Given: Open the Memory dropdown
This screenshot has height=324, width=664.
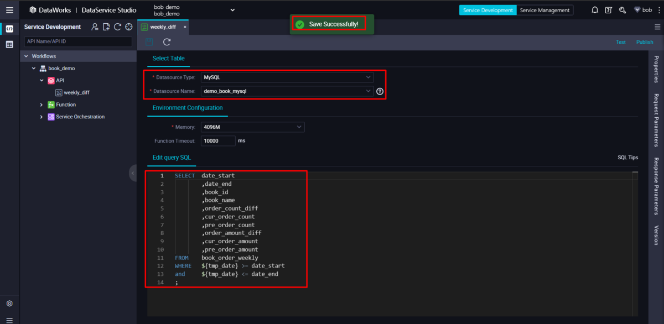Looking at the screenshot, I should tap(252, 127).
